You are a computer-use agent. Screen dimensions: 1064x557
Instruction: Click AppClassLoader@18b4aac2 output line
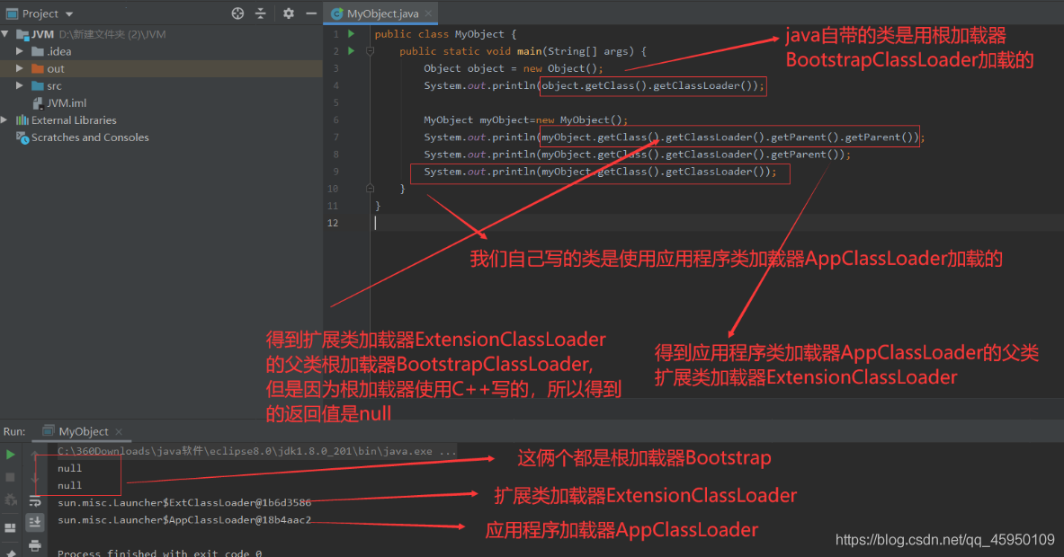tap(184, 520)
